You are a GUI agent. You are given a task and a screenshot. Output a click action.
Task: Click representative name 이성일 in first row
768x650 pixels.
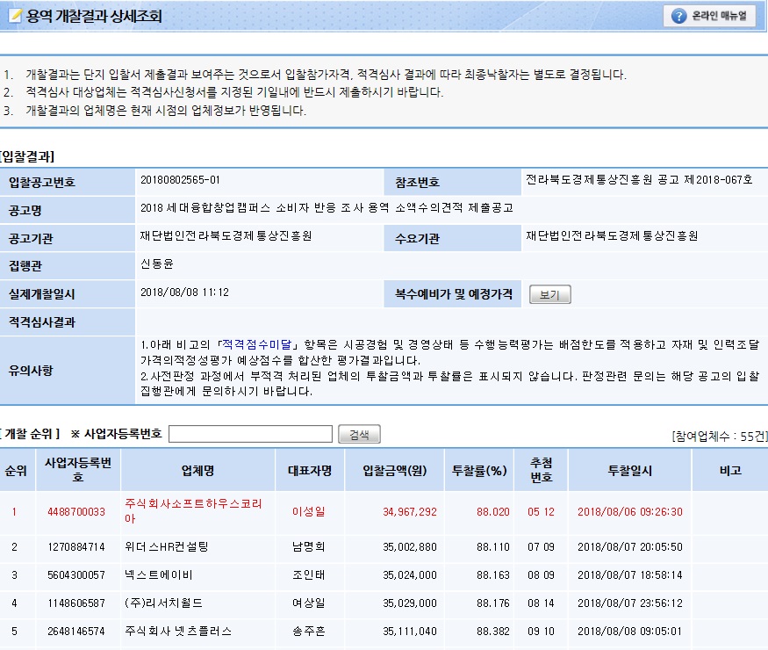click(x=308, y=512)
